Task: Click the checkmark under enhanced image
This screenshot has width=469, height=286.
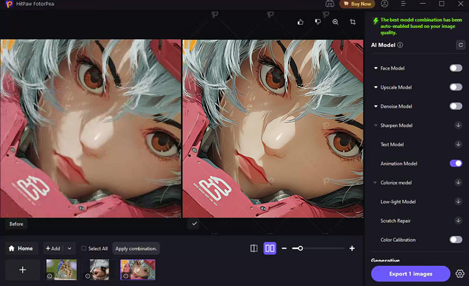Action: (194, 223)
